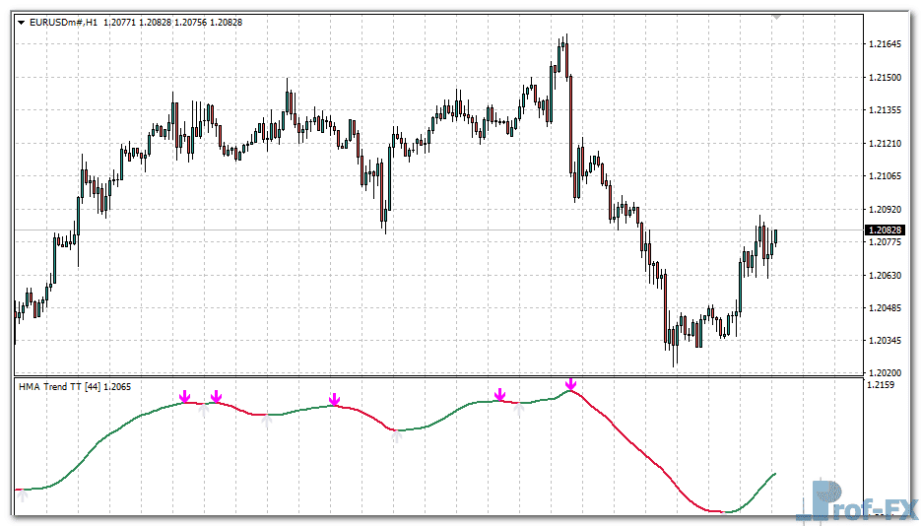Click the second magenta sell arrow
The width and height of the screenshot is (921, 526).
(x=216, y=397)
